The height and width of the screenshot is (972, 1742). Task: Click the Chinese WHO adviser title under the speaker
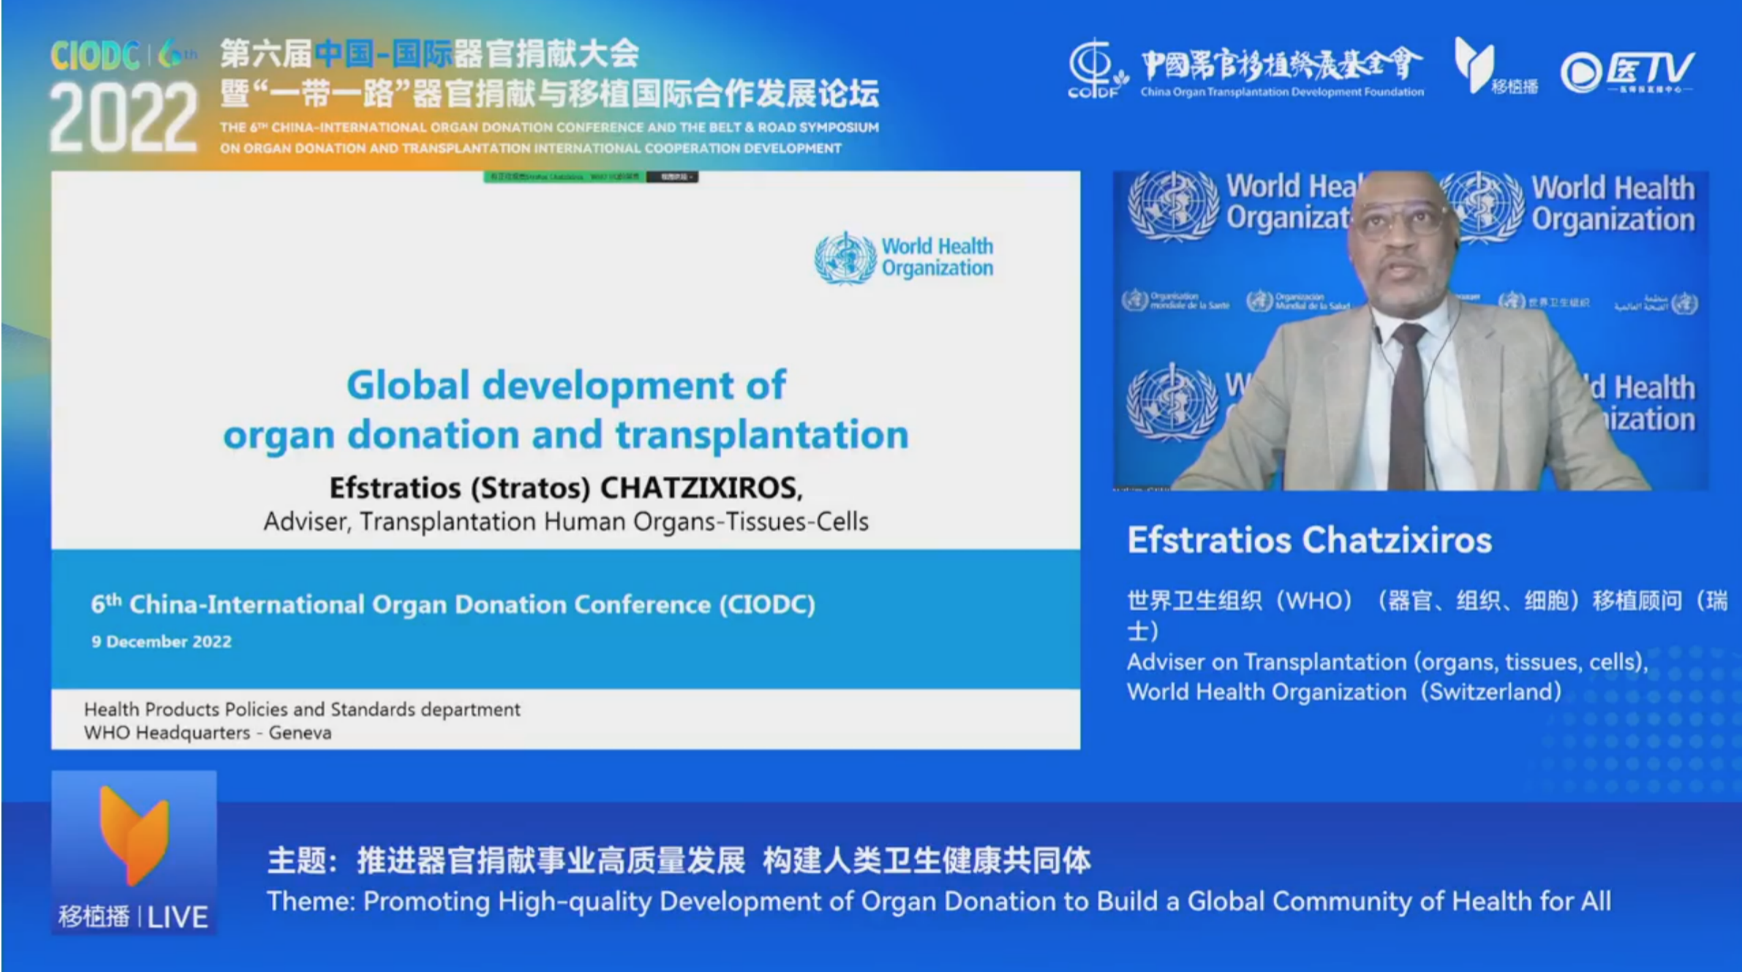[1427, 615]
